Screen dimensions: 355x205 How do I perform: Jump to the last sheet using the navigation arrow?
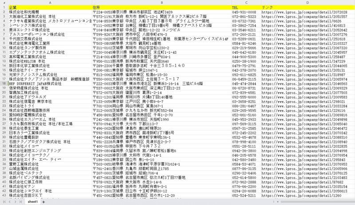coord(20,201)
